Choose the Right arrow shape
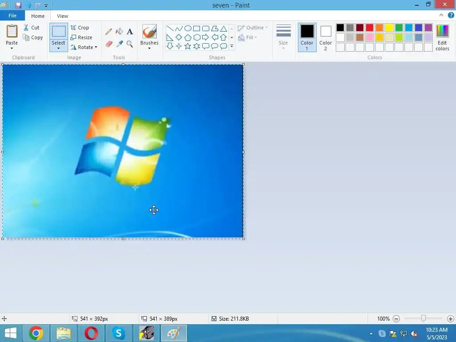Viewport: 456px width, 342px height. click(206, 37)
